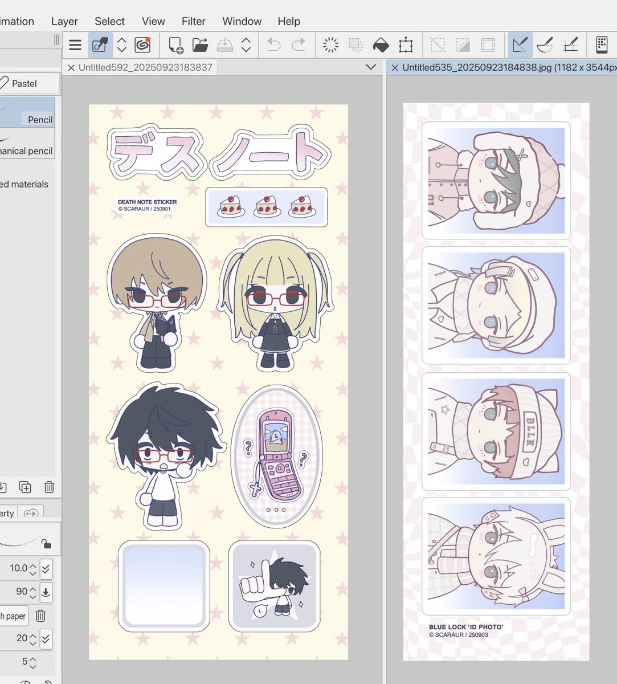
Task: Switch to the Untitled592_20250923183837 canvas tab
Action: 145,67
